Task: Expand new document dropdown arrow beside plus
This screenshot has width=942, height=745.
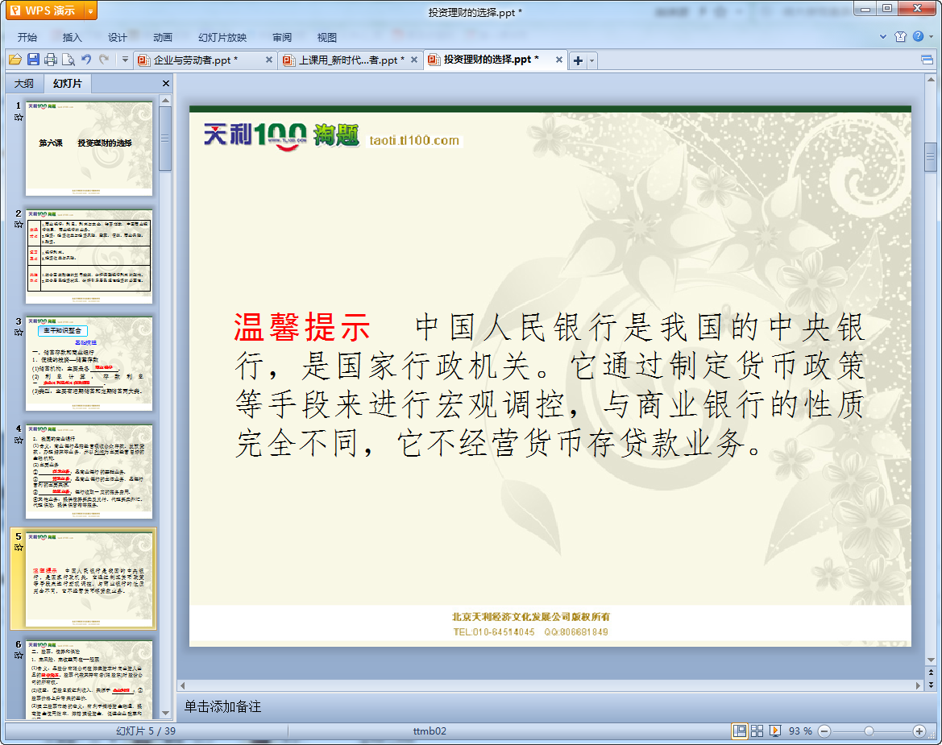Action: (591, 60)
